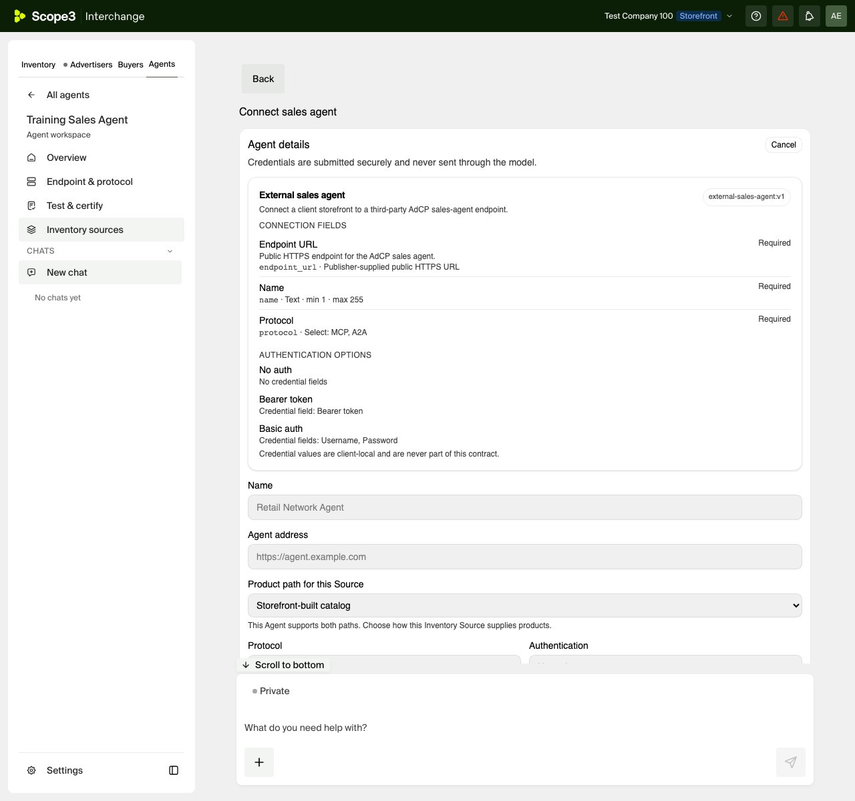This screenshot has width=855, height=801.
Task: Open the AE user avatar menu
Action: [836, 16]
